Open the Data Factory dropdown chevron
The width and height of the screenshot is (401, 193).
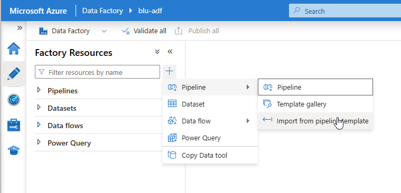104,31
